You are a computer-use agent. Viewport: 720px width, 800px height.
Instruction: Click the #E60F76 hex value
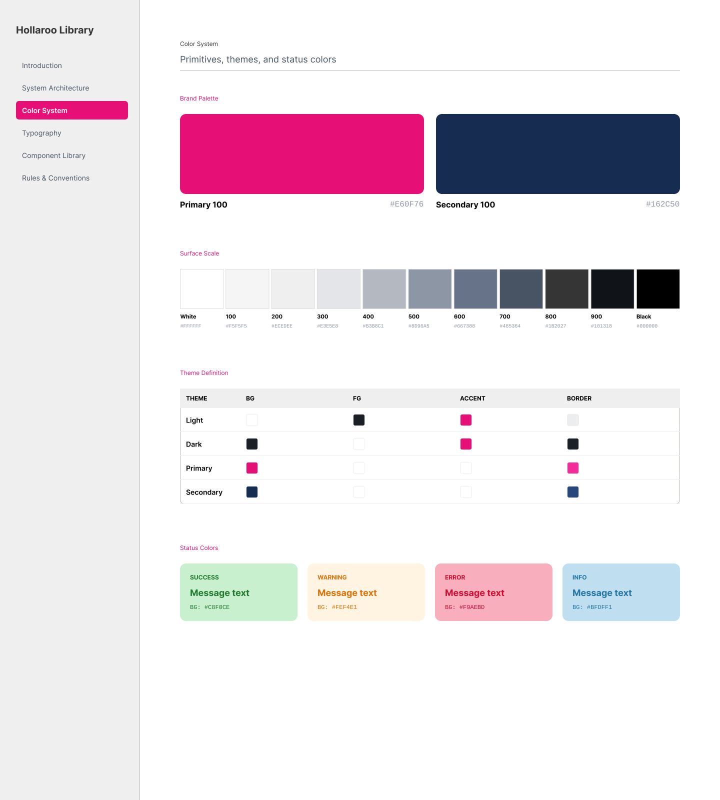click(x=406, y=204)
